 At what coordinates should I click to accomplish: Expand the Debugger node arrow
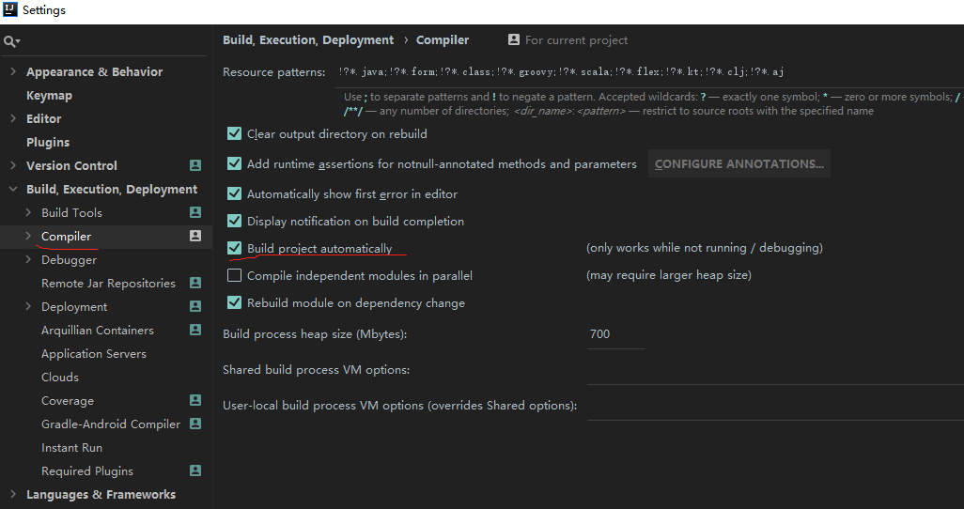(28, 259)
